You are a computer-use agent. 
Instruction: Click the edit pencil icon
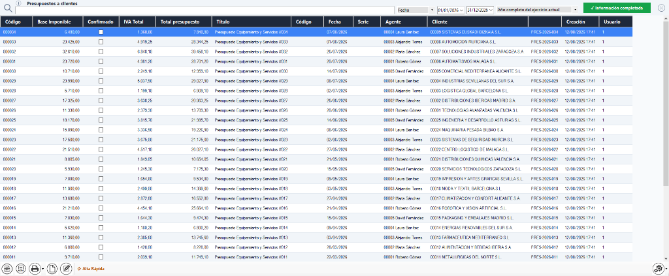coord(66,268)
